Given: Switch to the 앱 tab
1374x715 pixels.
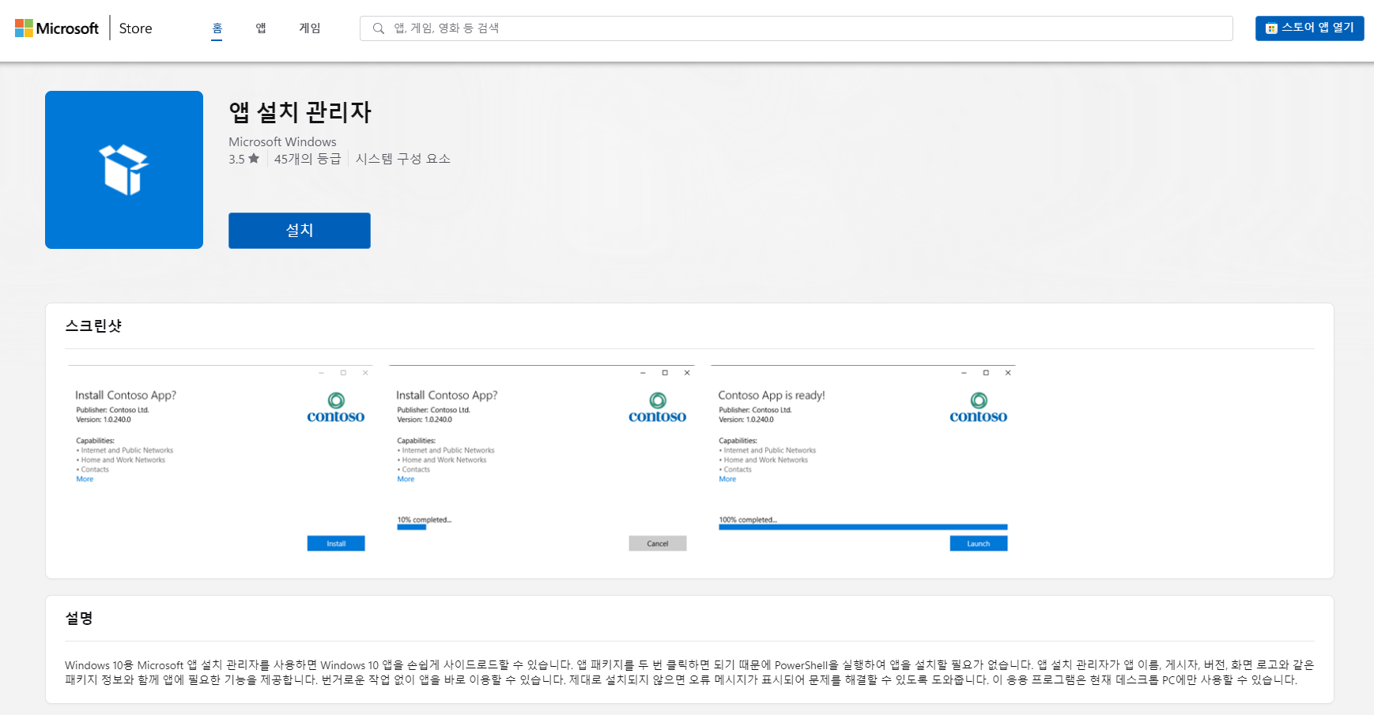Looking at the screenshot, I should (x=261, y=28).
